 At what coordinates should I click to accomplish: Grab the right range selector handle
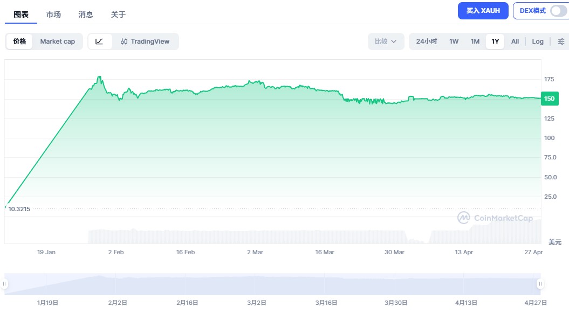(x=539, y=284)
